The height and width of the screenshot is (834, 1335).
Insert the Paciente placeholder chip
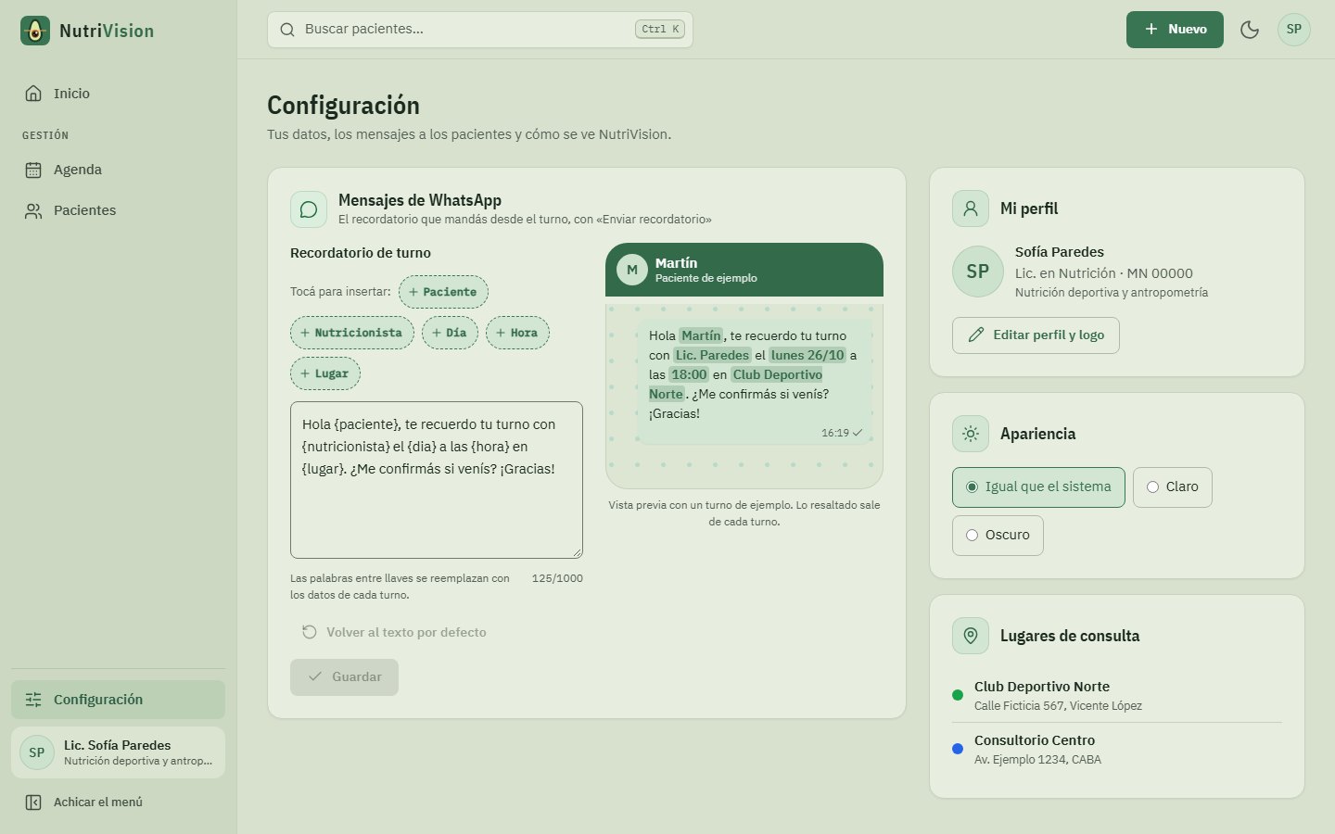coord(443,292)
